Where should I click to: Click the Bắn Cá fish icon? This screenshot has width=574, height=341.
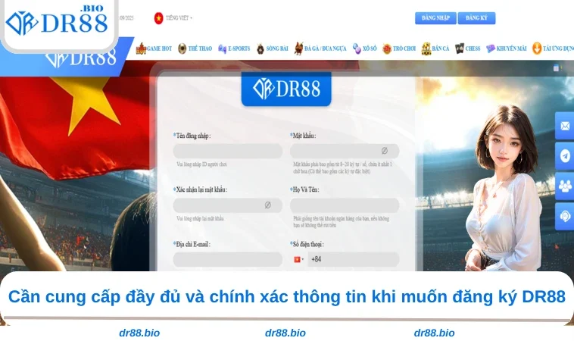426,48
